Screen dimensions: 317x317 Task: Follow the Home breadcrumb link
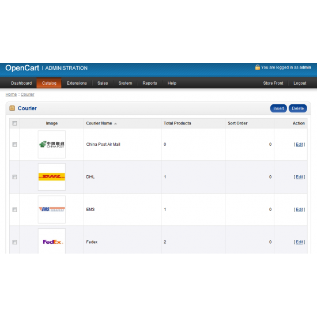click(11, 94)
